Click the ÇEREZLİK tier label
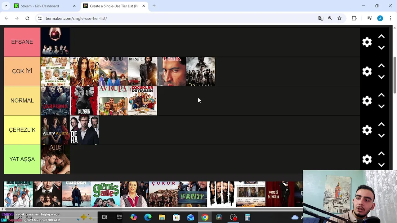Image resolution: width=397 pixels, height=223 pixels. pos(22,130)
